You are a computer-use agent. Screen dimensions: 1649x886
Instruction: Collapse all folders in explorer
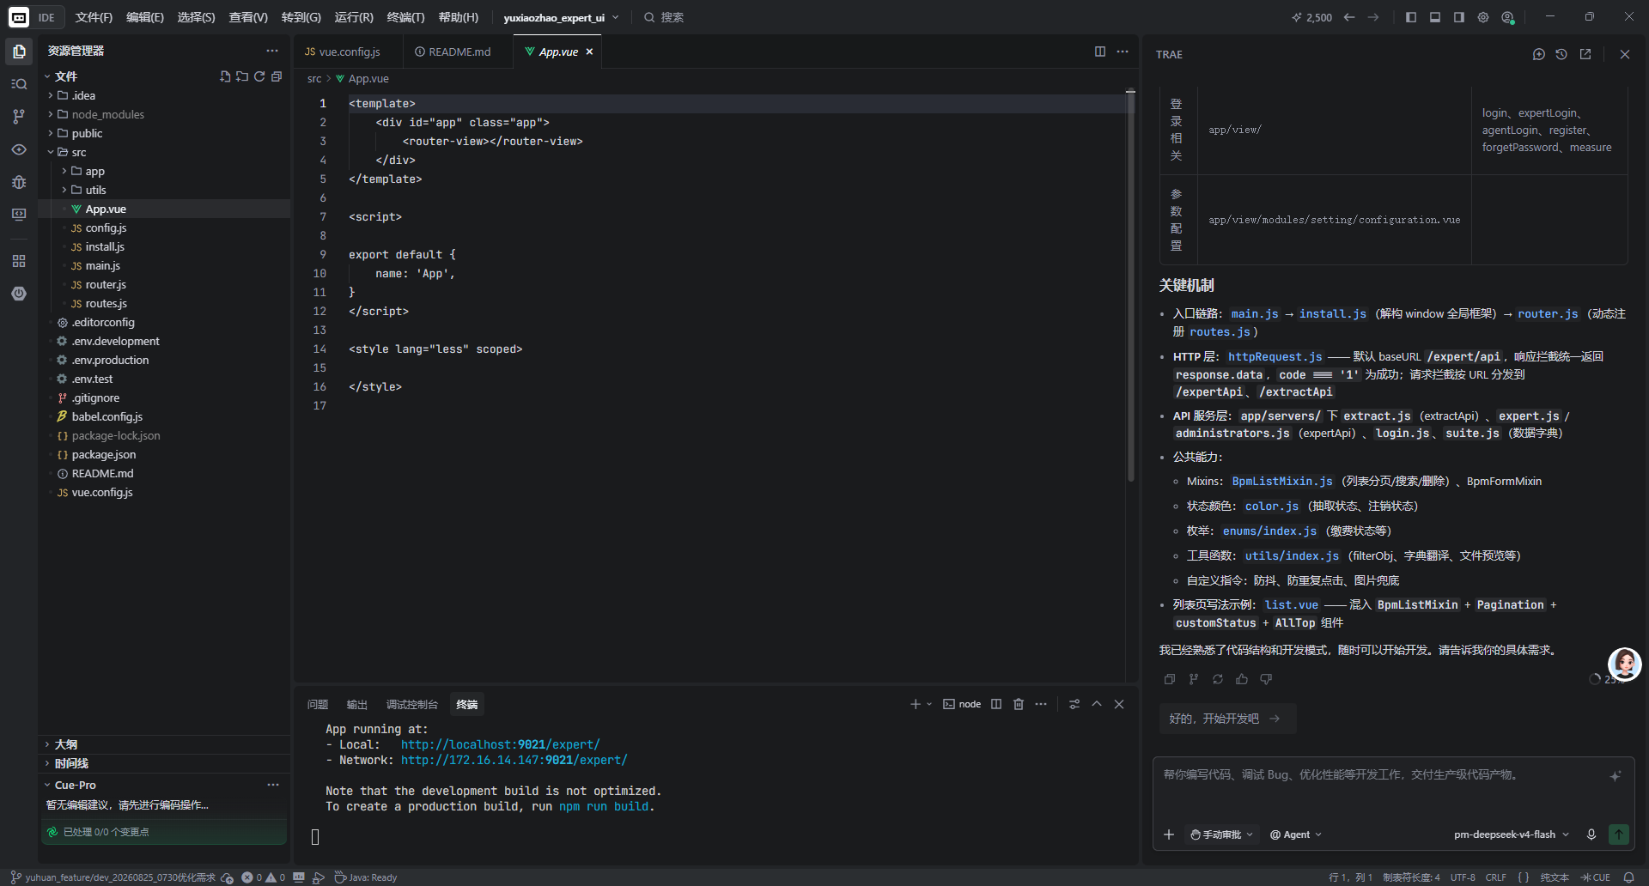coord(277,76)
